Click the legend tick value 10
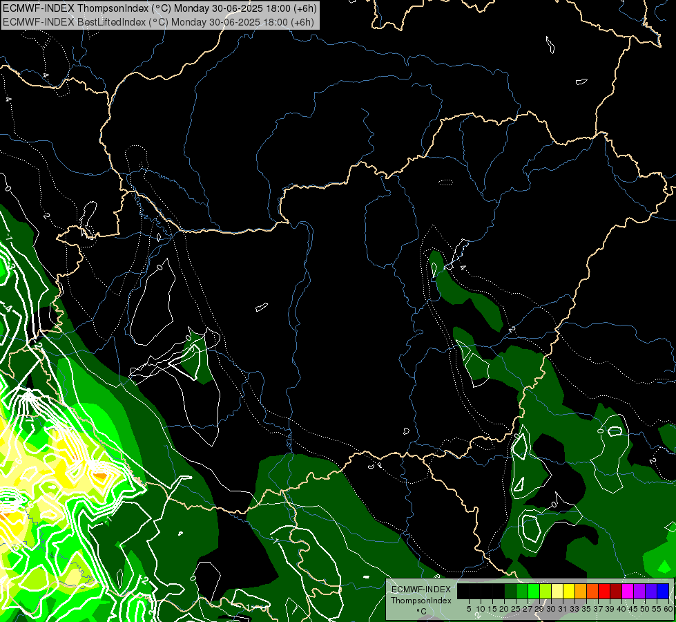This screenshot has width=676, height=622. pos(481,609)
